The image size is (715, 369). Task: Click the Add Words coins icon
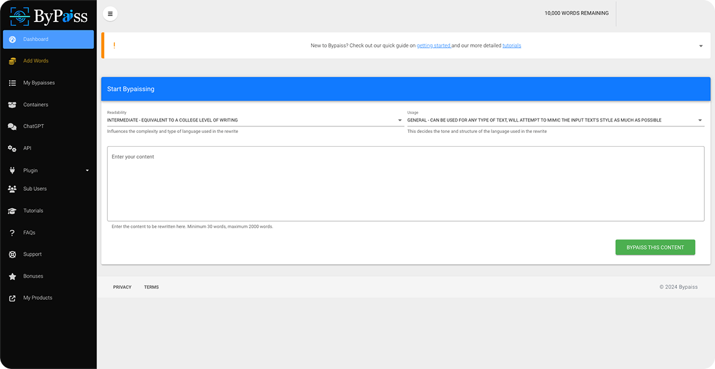point(12,61)
